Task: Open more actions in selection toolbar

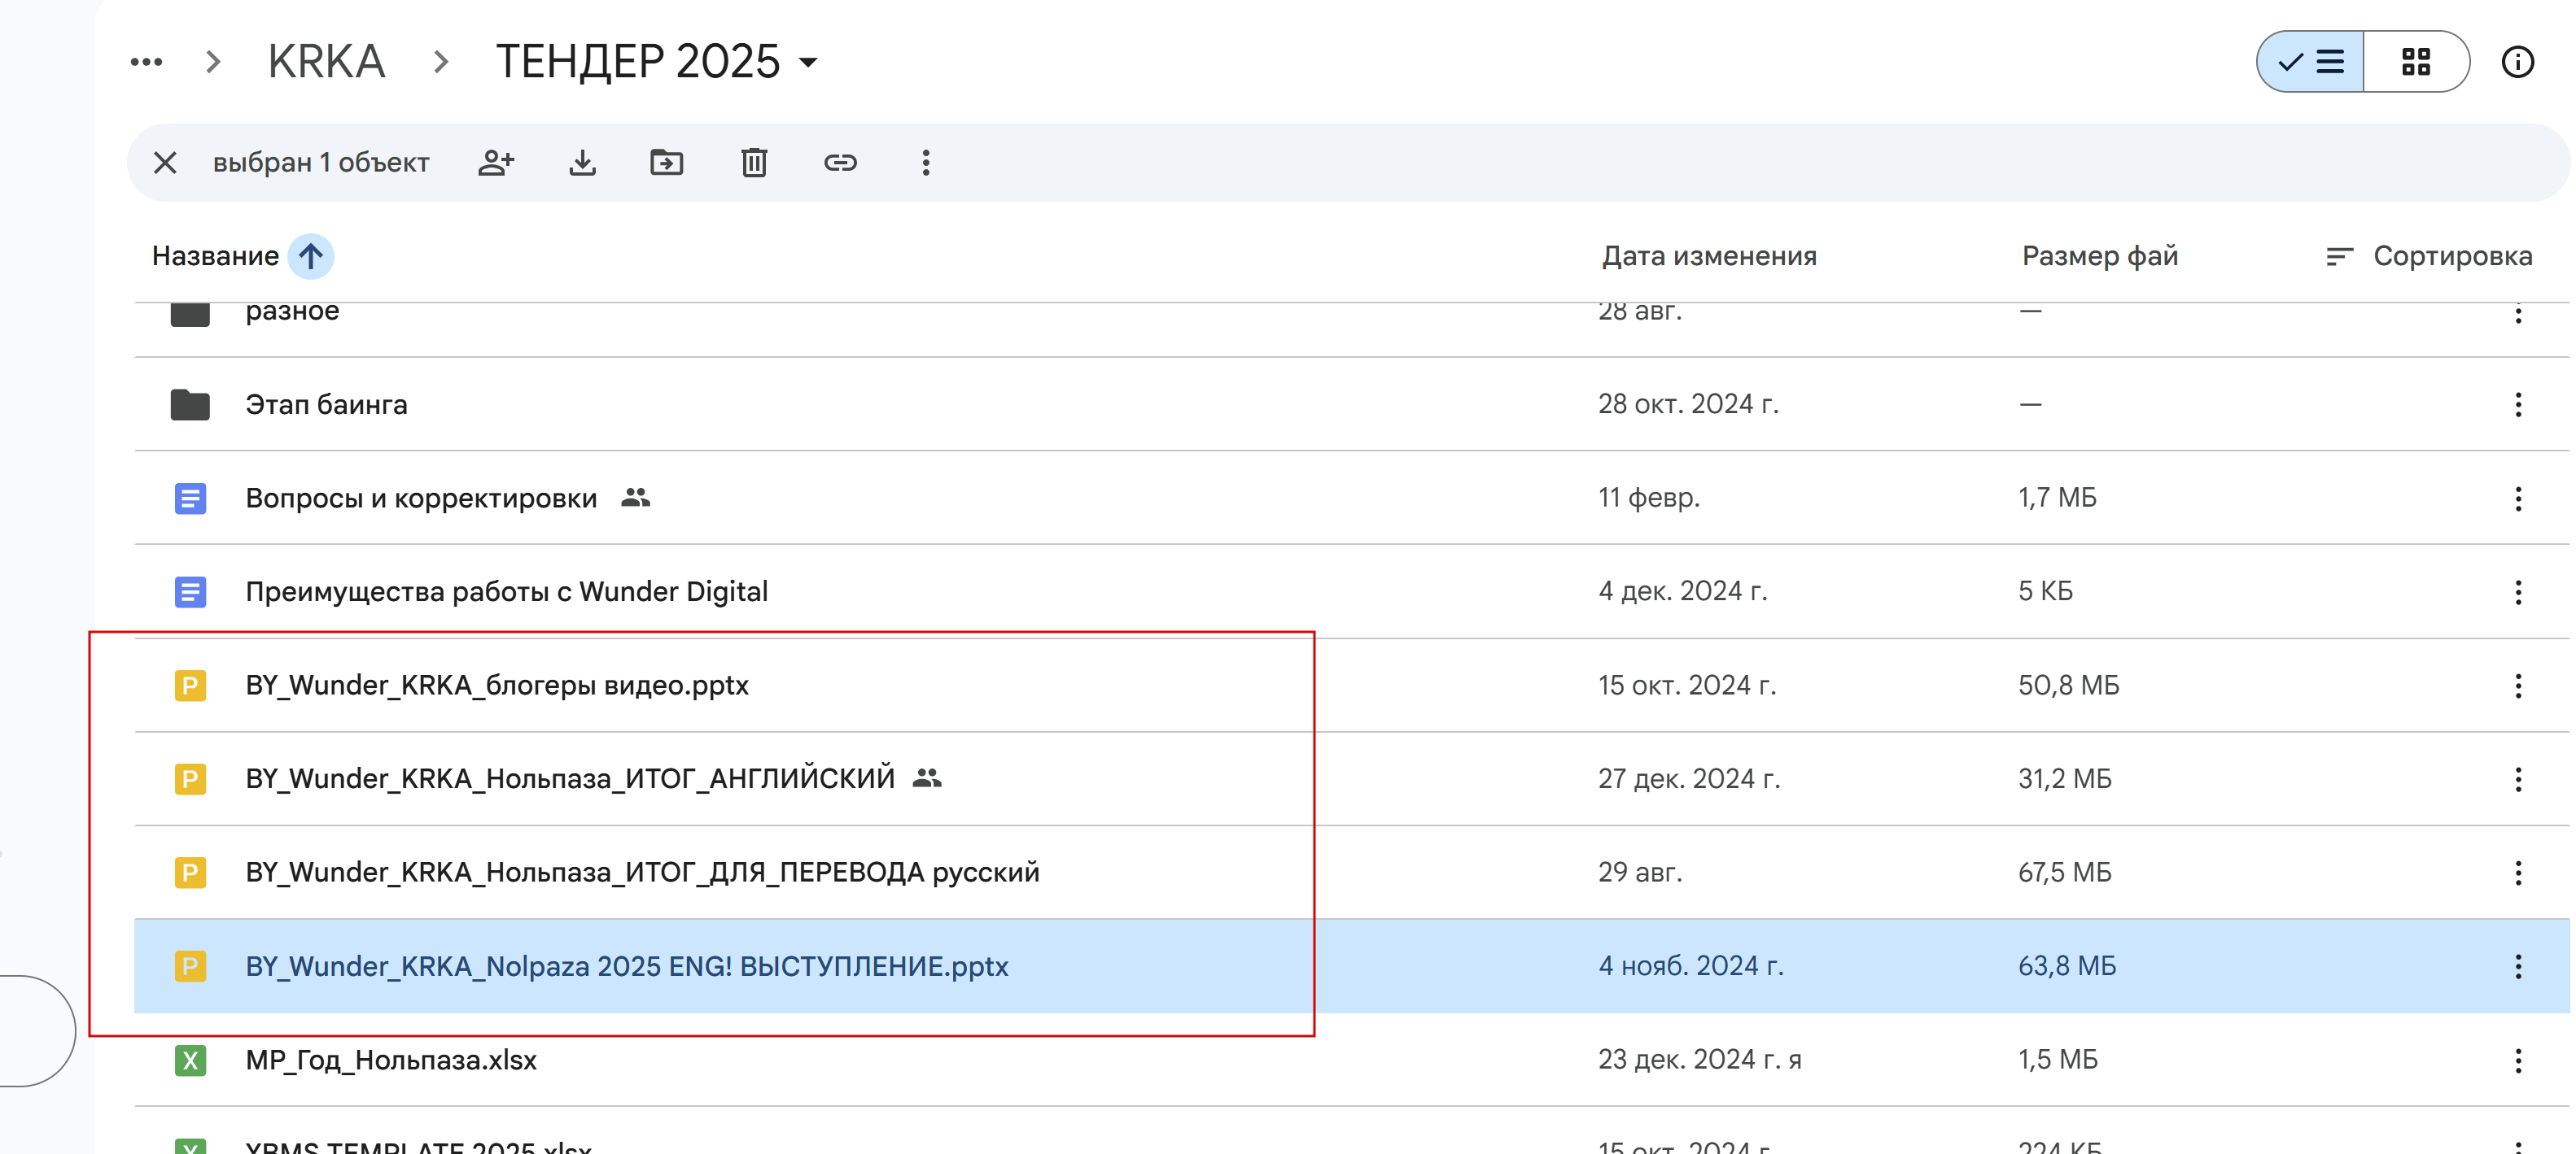Action: click(926, 163)
